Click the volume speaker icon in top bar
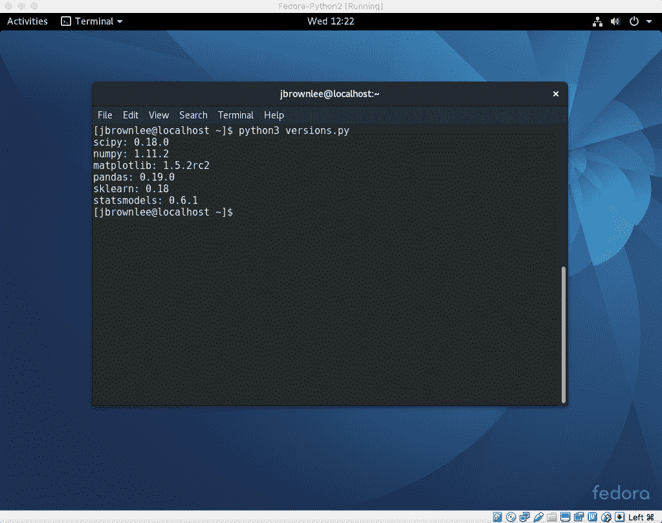The height and width of the screenshot is (523, 662). (615, 21)
